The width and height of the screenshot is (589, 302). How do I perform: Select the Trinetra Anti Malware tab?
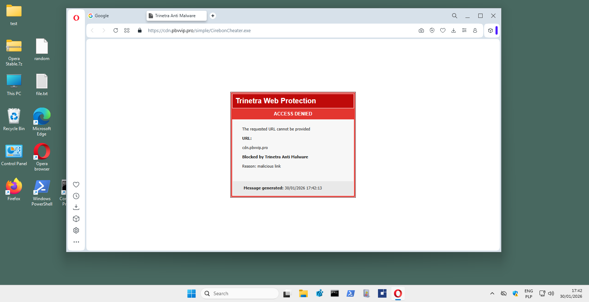pos(175,16)
